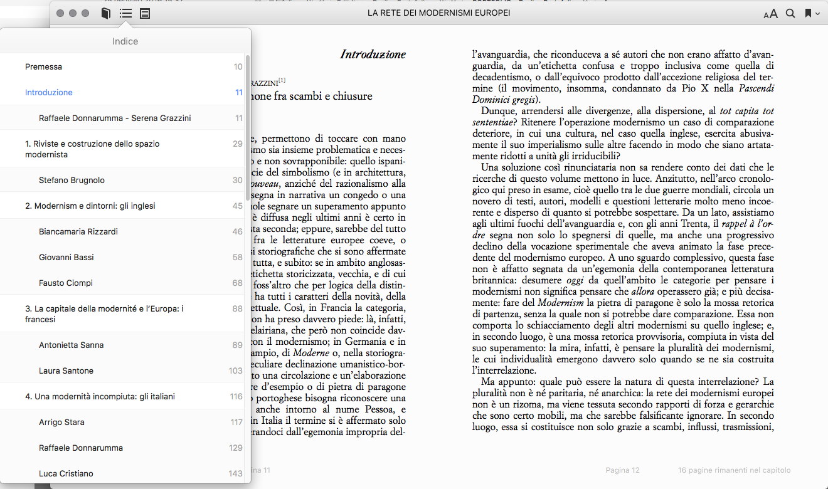
Task: Select Introduzione in the index
Action: [x=122, y=92]
